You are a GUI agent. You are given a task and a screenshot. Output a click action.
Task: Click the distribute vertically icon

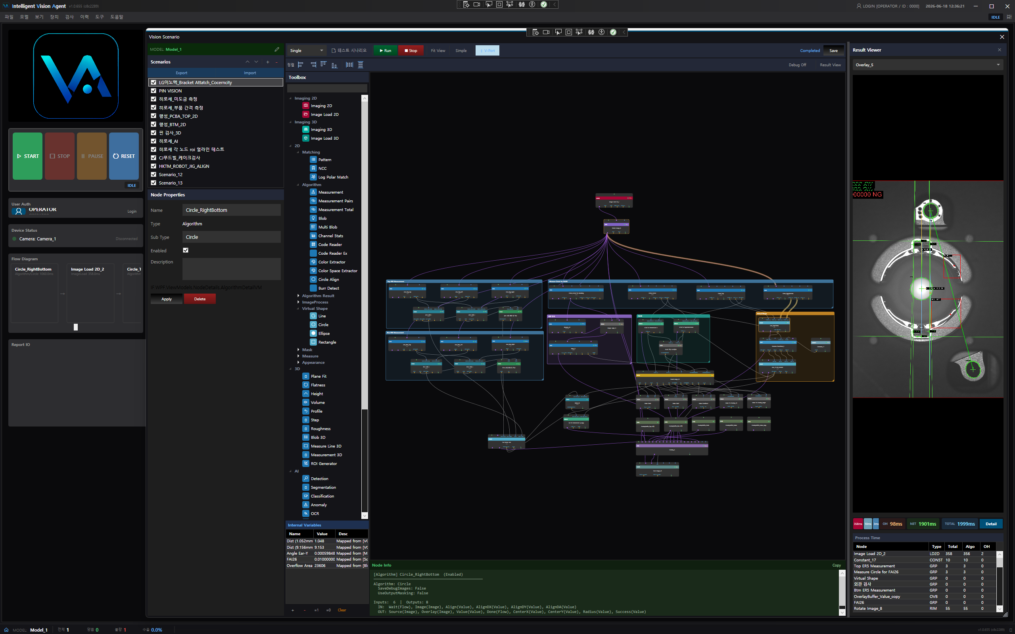[x=361, y=65]
